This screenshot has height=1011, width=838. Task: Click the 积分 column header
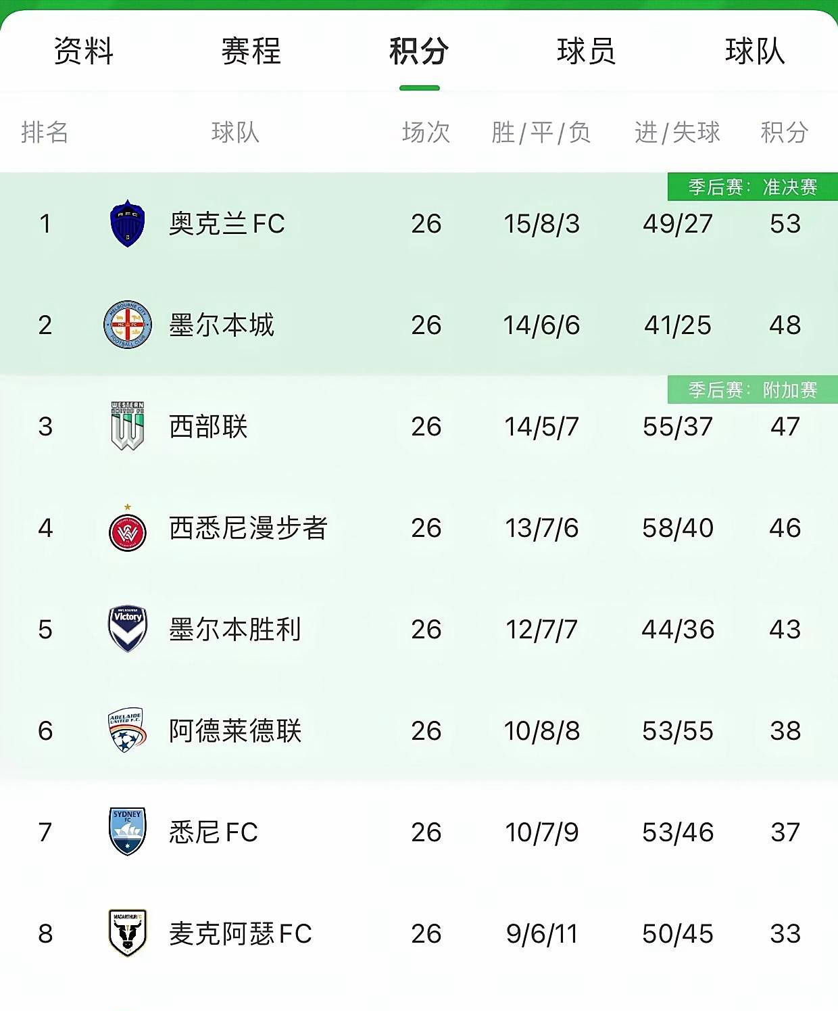tap(783, 133)
